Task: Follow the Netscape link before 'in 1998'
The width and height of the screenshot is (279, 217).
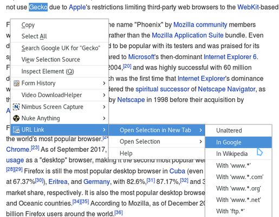Action: (131, 100)
